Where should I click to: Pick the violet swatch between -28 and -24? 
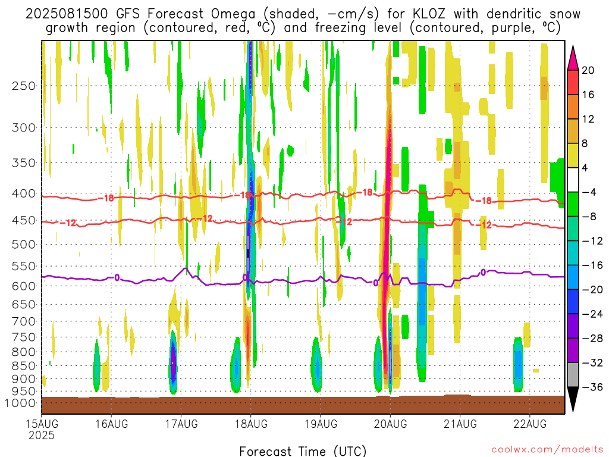pos(573,326)
